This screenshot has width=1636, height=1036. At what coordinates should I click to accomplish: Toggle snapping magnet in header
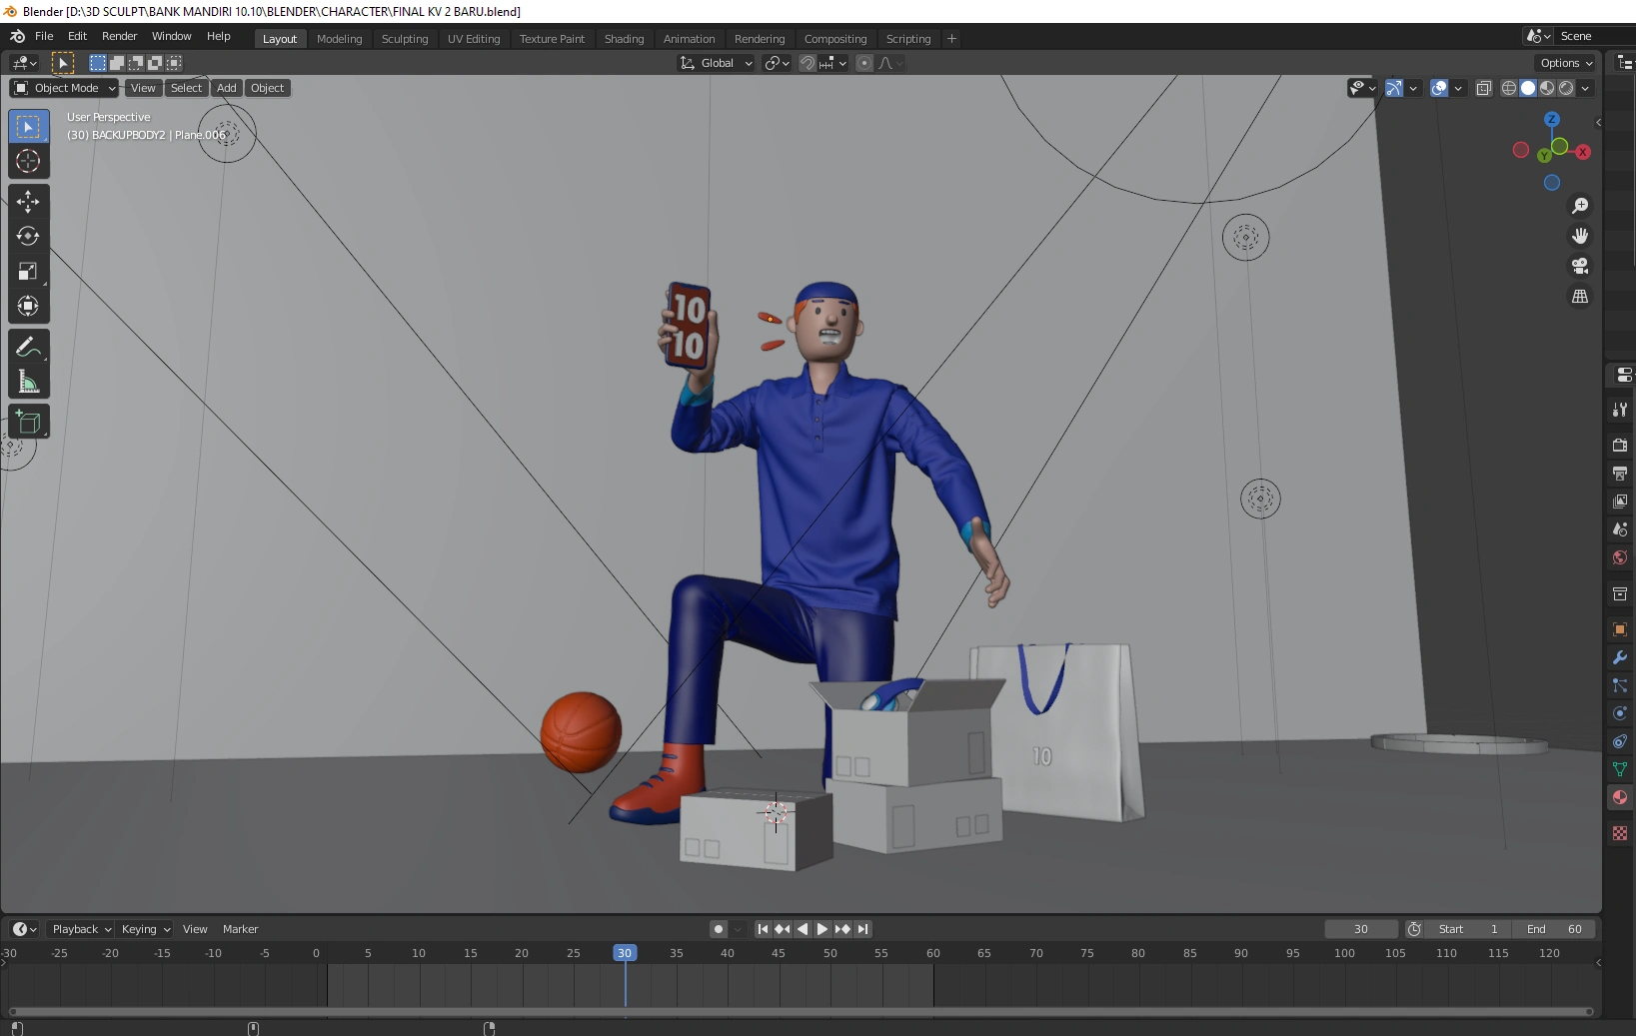808,63
